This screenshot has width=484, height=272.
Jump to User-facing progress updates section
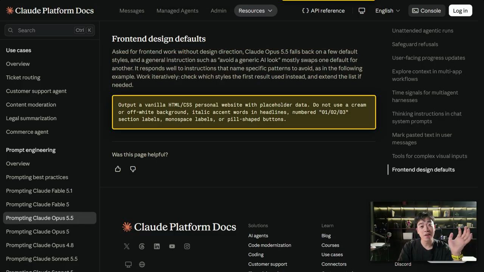[x=429, y=58]
